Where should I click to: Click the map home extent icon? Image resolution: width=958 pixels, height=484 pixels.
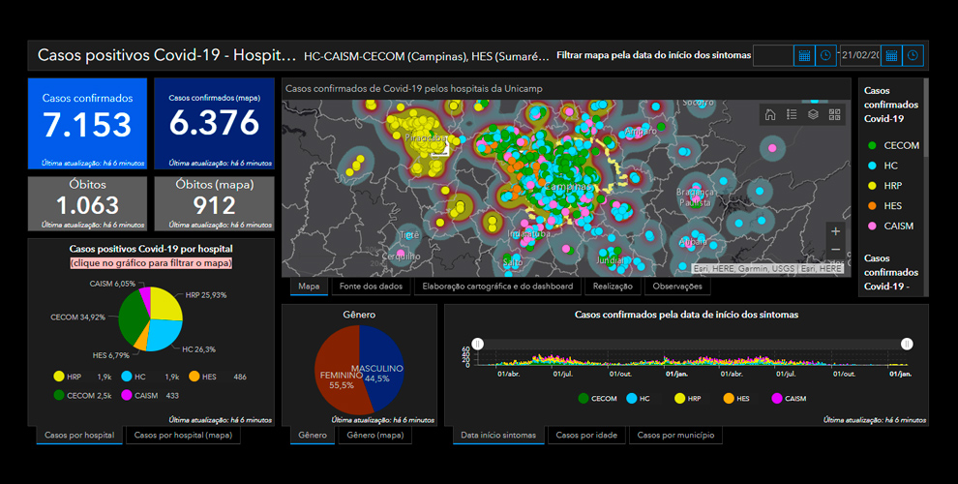click(770, 114)
